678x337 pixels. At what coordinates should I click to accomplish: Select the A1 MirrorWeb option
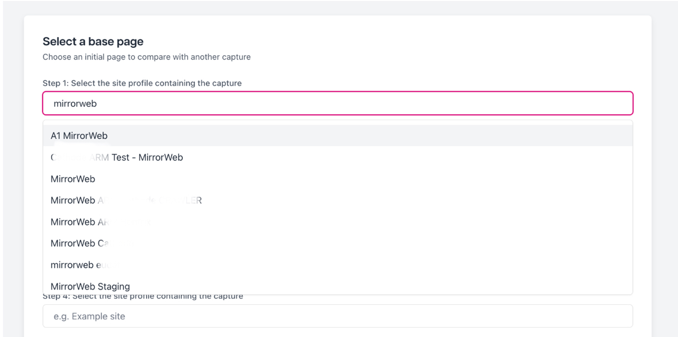click(337, 136)
